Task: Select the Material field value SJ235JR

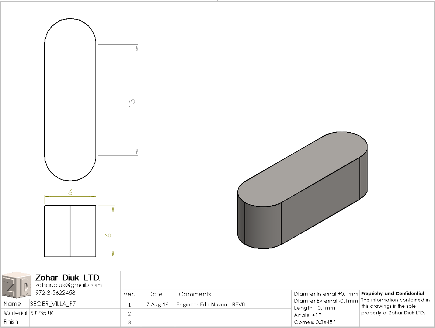Action: click(43, 313)
